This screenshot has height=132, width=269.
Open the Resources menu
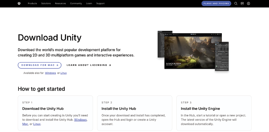pos(60,4)
